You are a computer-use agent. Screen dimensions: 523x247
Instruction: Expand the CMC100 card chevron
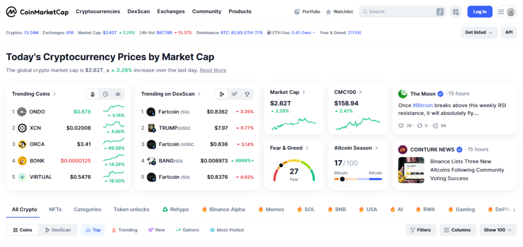[361, 92]
